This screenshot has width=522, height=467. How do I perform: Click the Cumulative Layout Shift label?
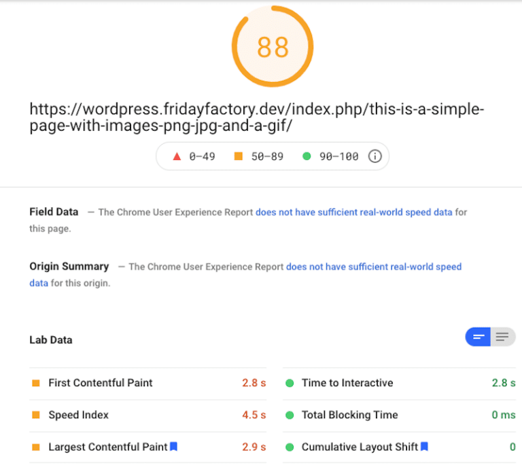coord(360,447)
